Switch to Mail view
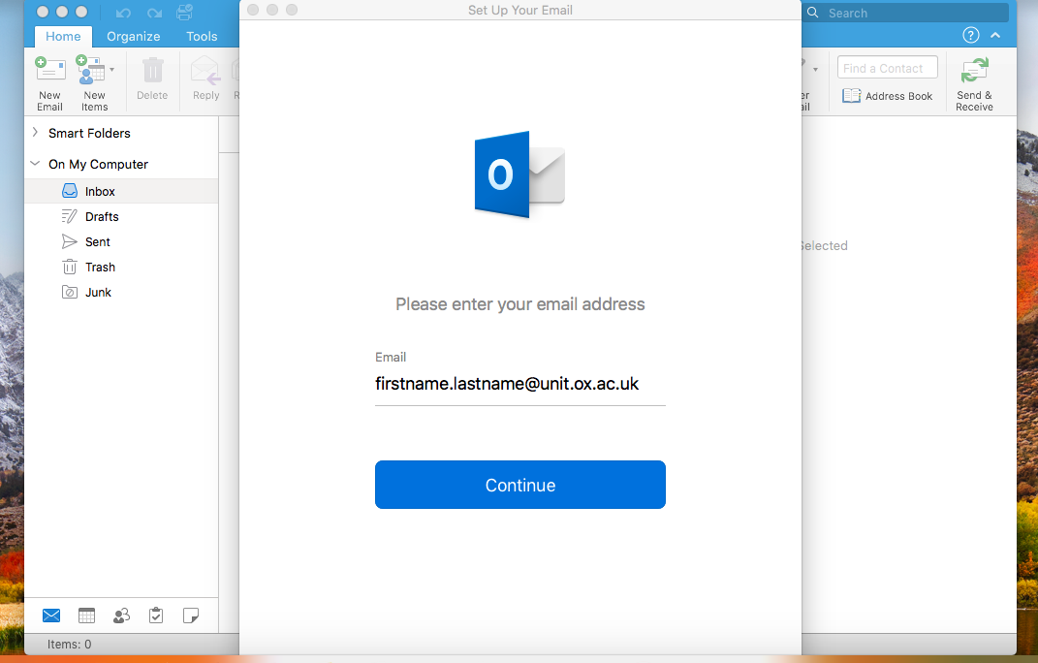The height and width of the screenshot is (663, 1038). click(x=51, y=616)
